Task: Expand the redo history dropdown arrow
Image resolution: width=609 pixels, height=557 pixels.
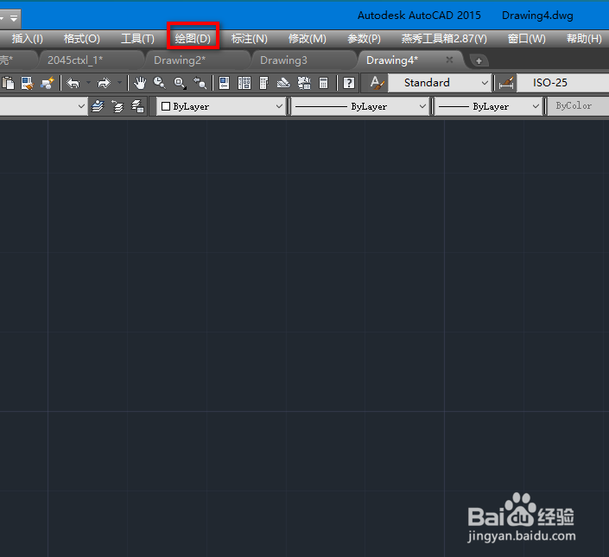Action: click(x=119, y=83)
